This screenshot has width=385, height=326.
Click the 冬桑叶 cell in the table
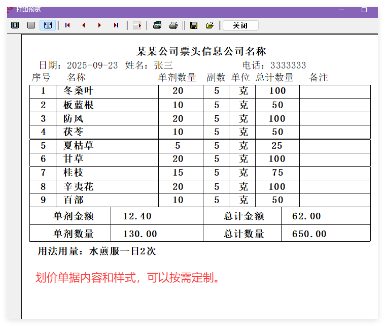[78, 91]
